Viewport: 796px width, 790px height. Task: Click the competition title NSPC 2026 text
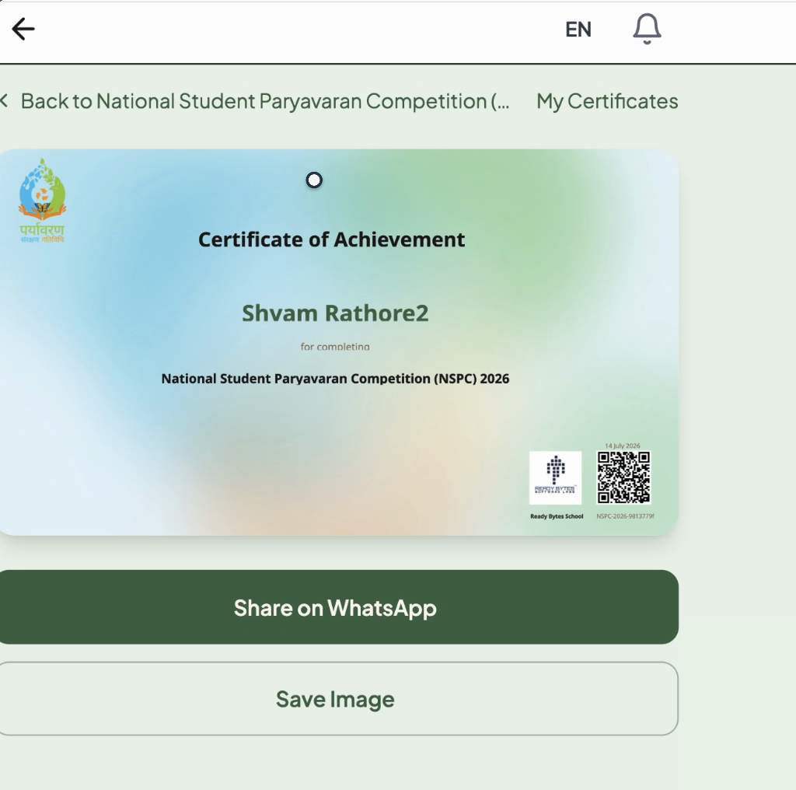(335, 379)
